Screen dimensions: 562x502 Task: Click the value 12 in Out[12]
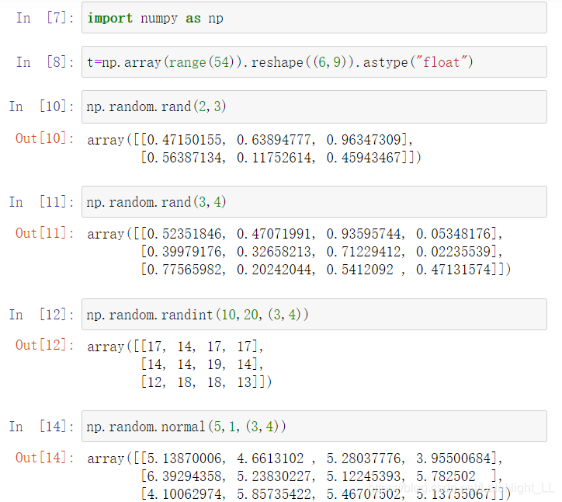[154, 382]
